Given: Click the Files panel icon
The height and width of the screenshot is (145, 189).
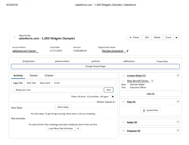Looking at the screenshot, I should coord(123,102).
